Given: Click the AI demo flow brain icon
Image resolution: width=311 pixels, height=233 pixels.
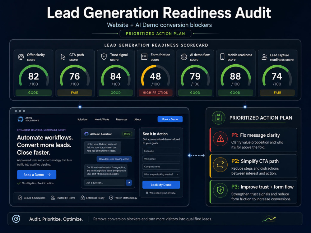Looking at the screenshot, I should point(184,57).
